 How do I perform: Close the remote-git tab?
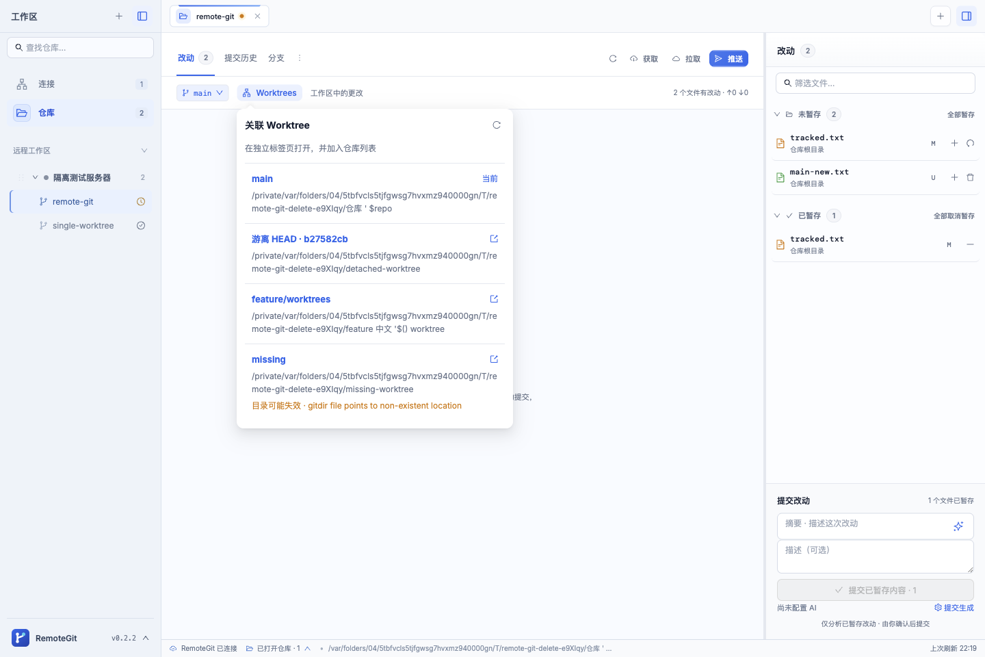point(257,16)
